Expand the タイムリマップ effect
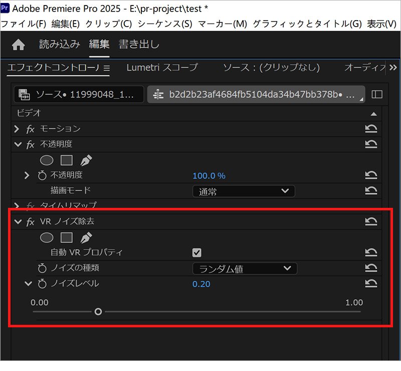The height and width of the screenshot is (371, 401). [x=17, y=205]
